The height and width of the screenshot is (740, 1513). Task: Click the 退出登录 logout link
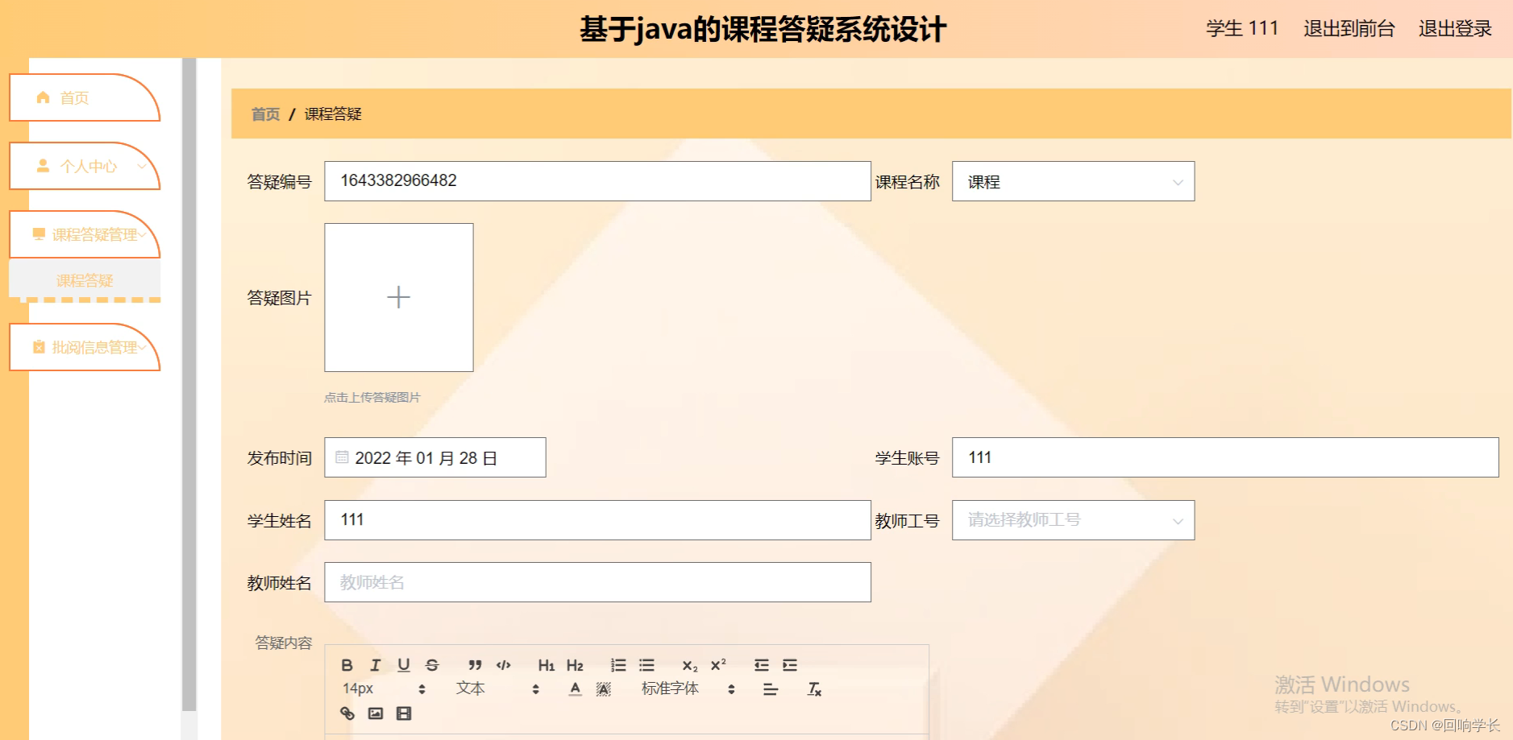click(x=1454, y=28)
